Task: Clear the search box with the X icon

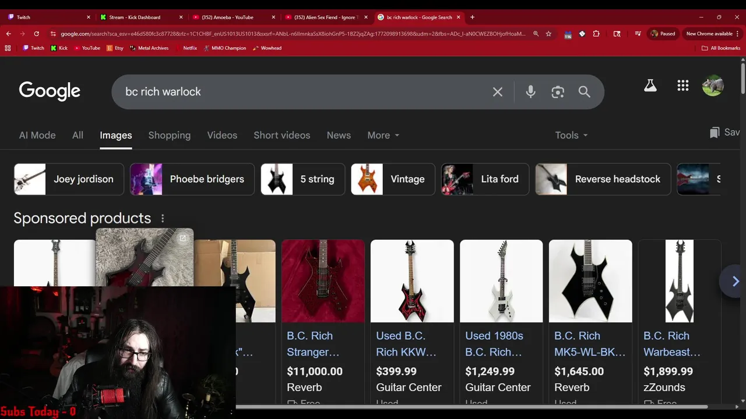Action: pos(497,92)
